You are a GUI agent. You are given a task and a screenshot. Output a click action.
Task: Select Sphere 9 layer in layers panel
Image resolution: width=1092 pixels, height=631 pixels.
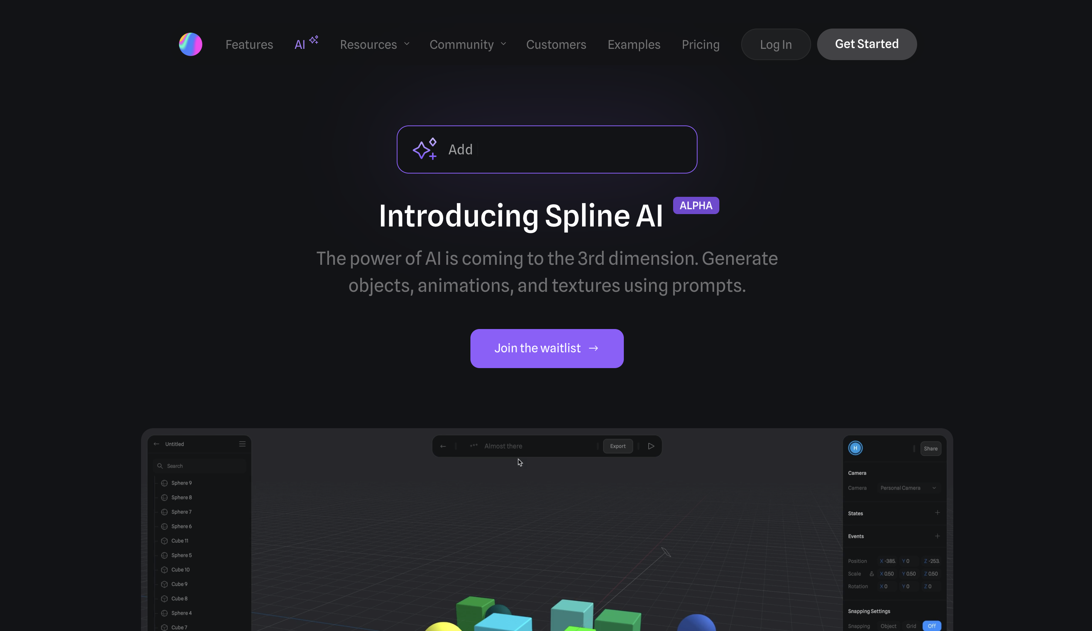[x=181, y=483]
